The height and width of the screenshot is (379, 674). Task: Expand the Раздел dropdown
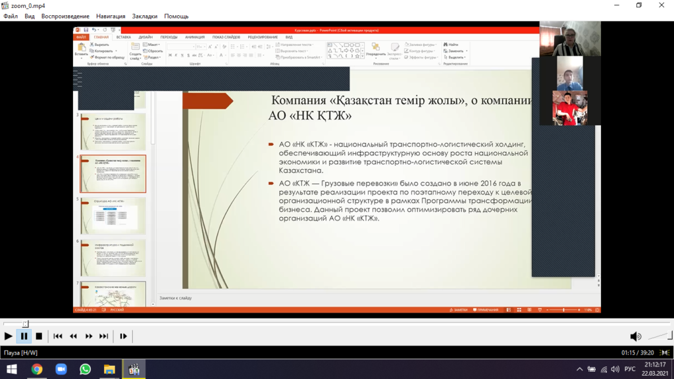pos(152,57)
